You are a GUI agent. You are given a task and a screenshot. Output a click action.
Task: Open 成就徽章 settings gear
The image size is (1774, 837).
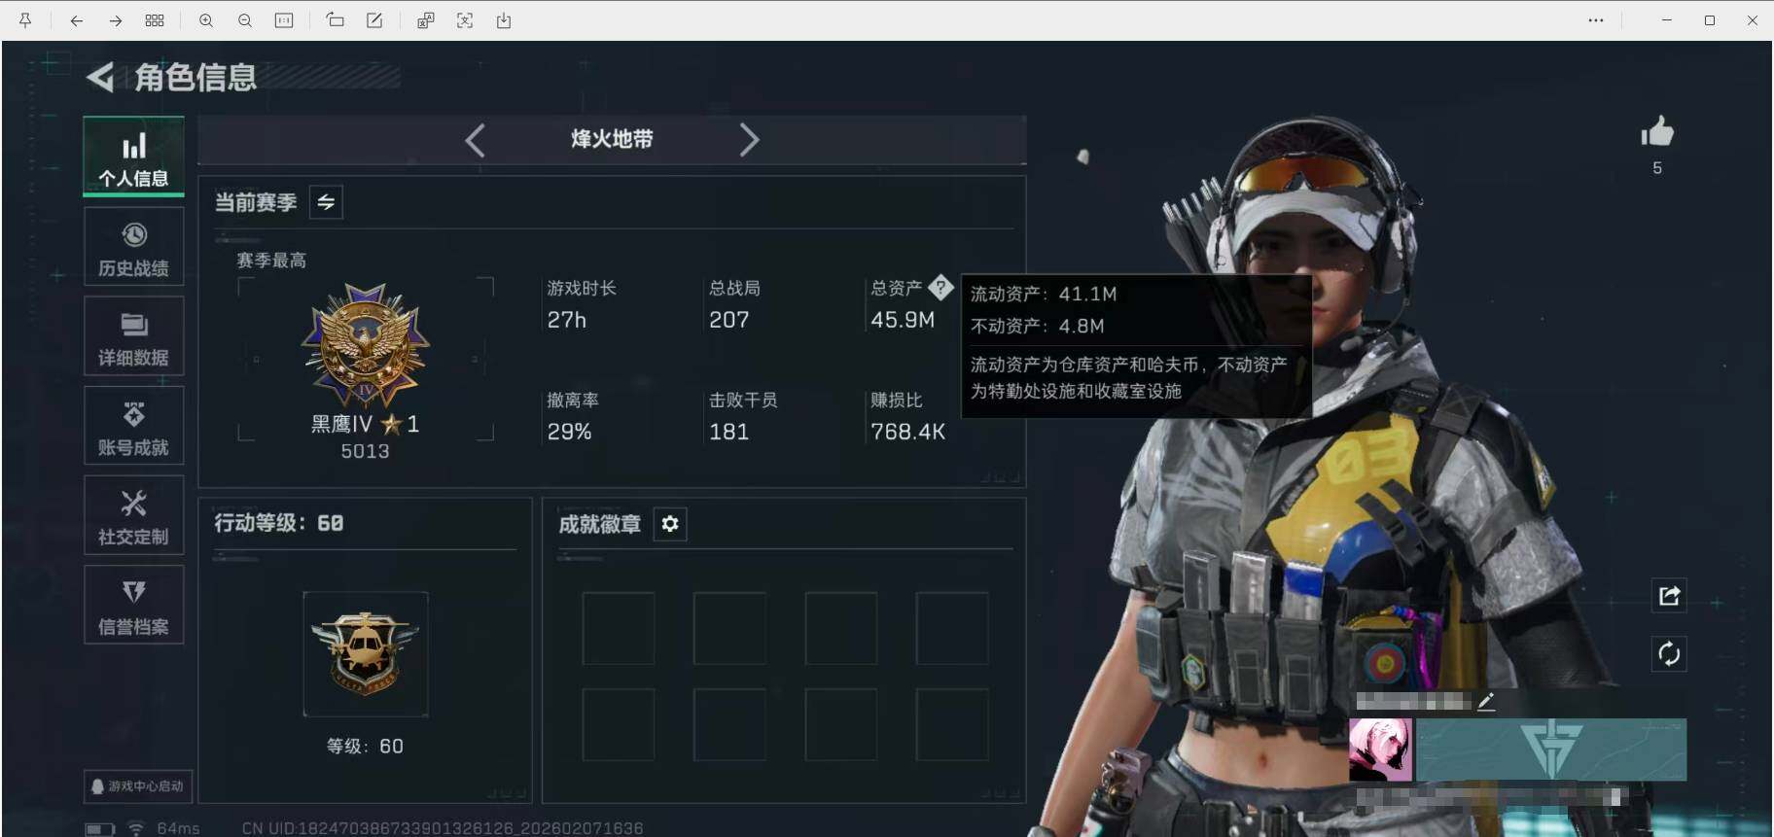click(670, 524)
